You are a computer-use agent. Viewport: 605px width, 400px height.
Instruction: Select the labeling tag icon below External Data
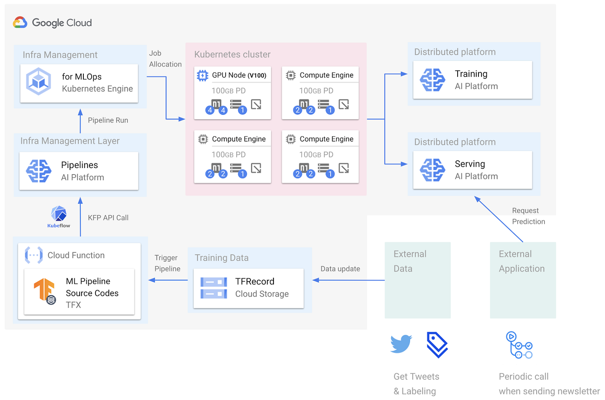click(438, 344)
